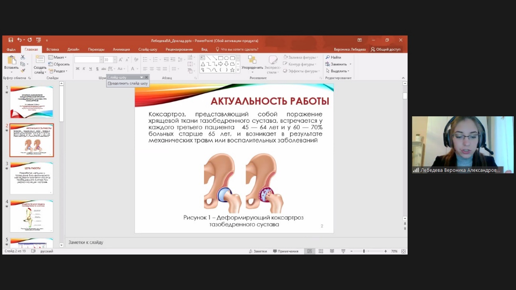516x290 pixels.
Task: Pick the star shape in the shapes gallery
Action: click(x=232, y=70)
